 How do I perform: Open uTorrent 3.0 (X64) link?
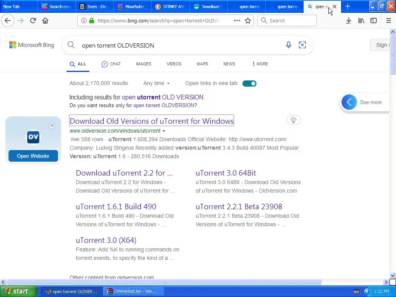coord(106,240)
